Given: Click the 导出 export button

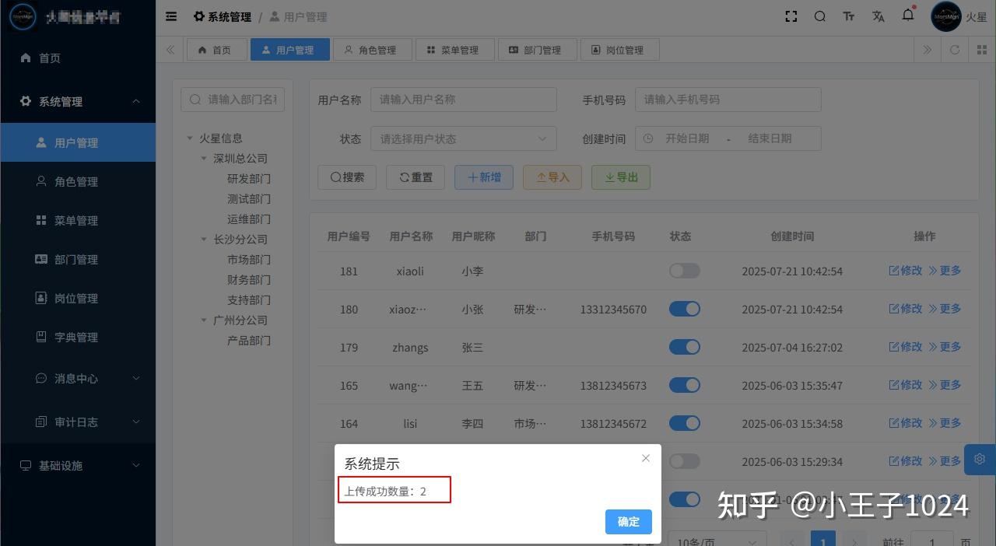Looking at the screenshot, I should click(620, 177).
